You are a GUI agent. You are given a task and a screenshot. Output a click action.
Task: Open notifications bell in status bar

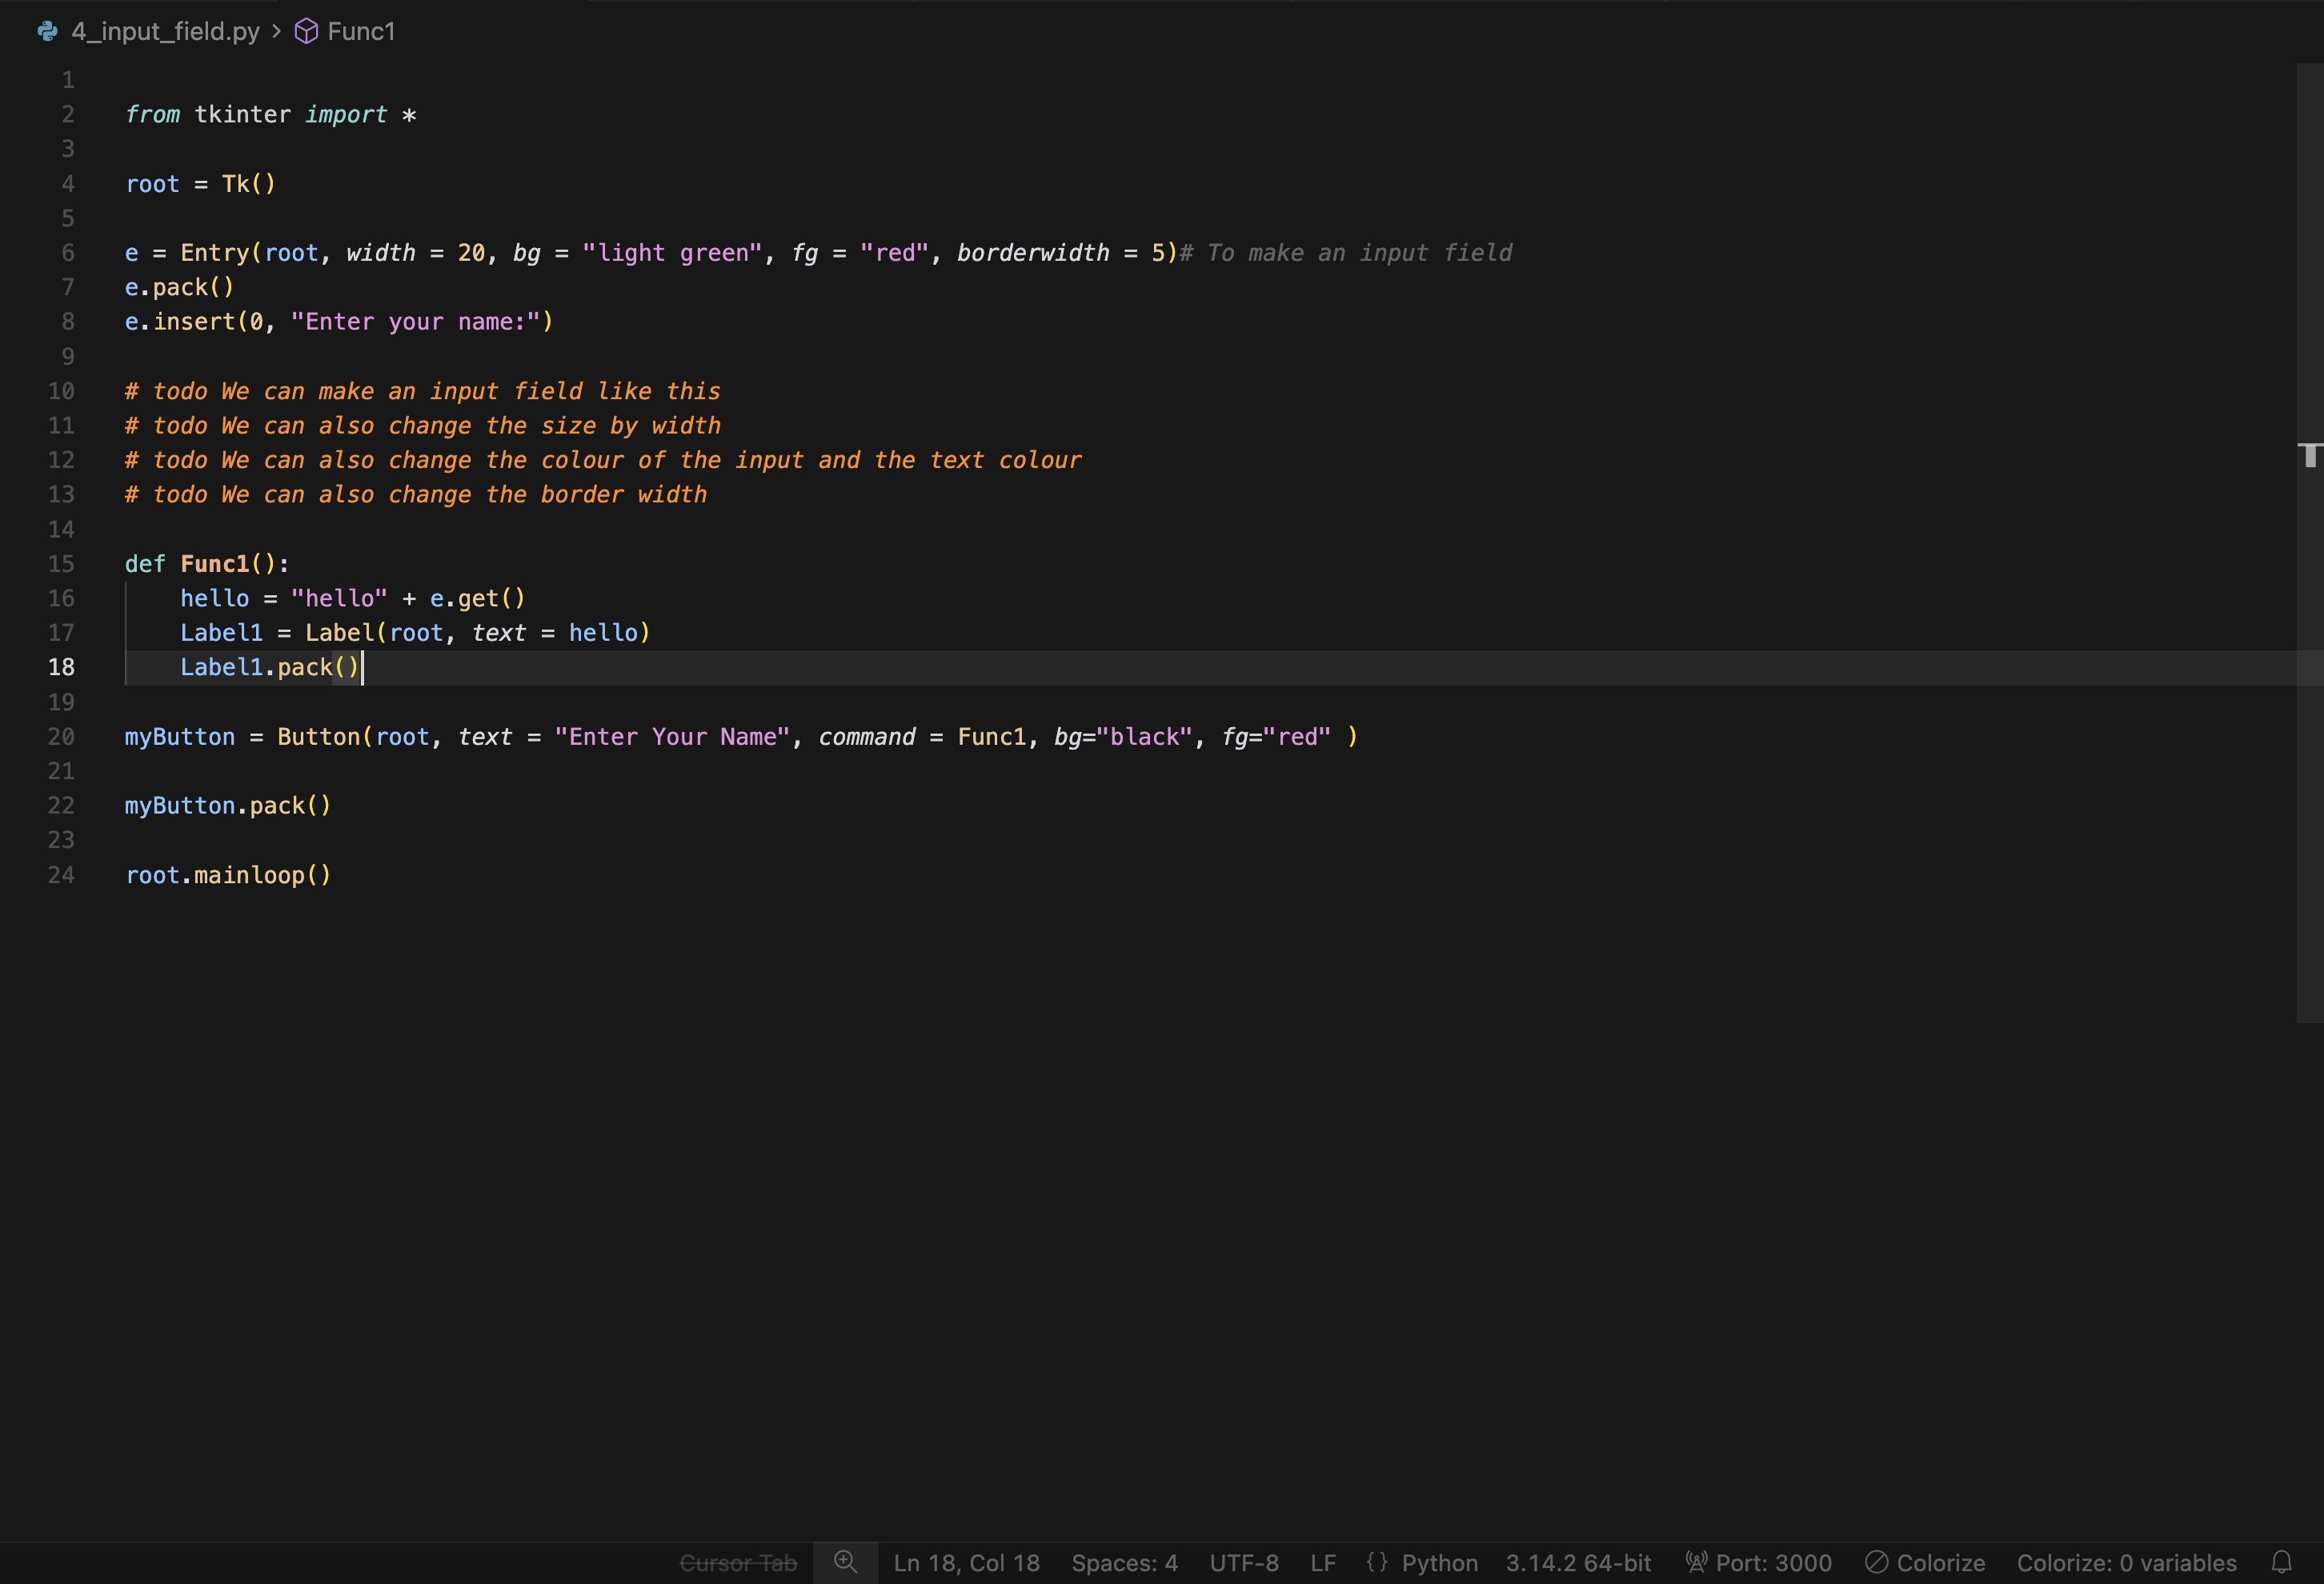tap(2281, 1562)
